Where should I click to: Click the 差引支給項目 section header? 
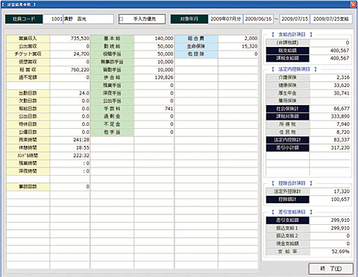tap(292, 212)
